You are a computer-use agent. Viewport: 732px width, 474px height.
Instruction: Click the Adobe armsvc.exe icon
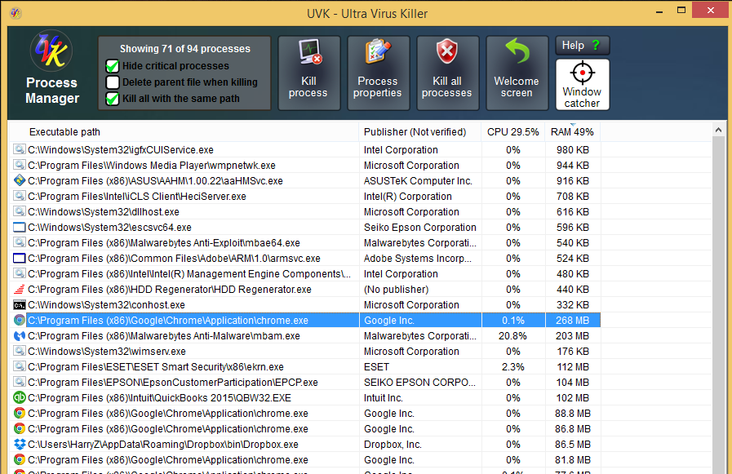click(x=19, y=258)
